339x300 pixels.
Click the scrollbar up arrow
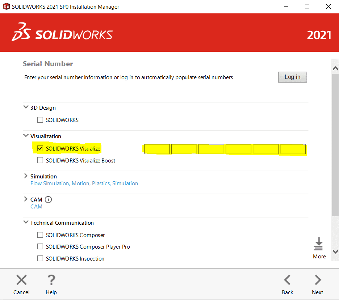(335, 68)
